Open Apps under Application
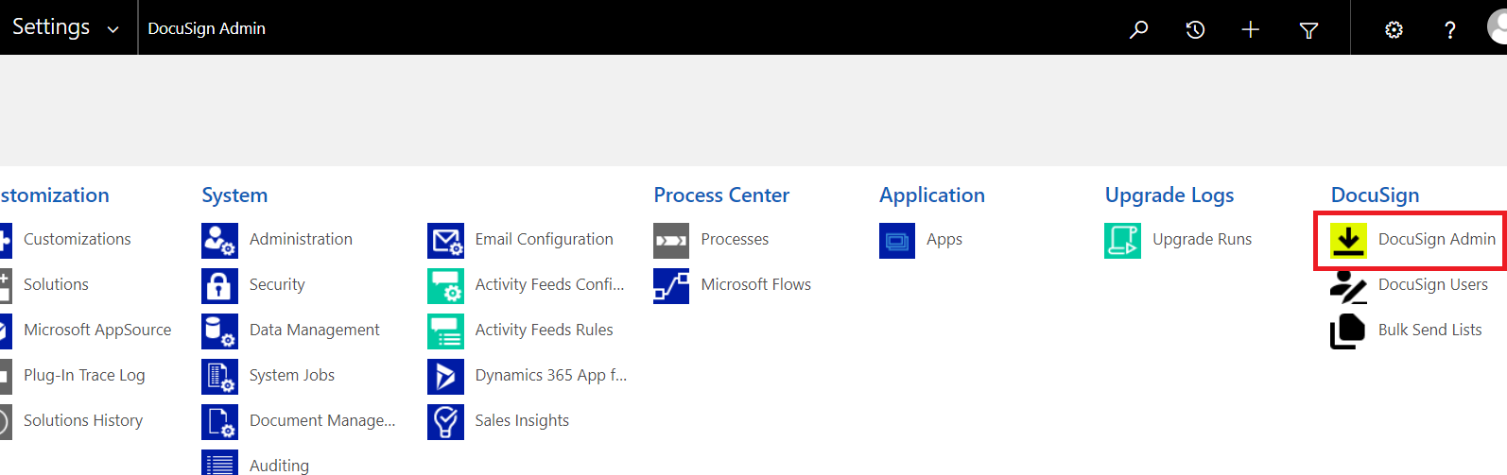 [944, 239]
